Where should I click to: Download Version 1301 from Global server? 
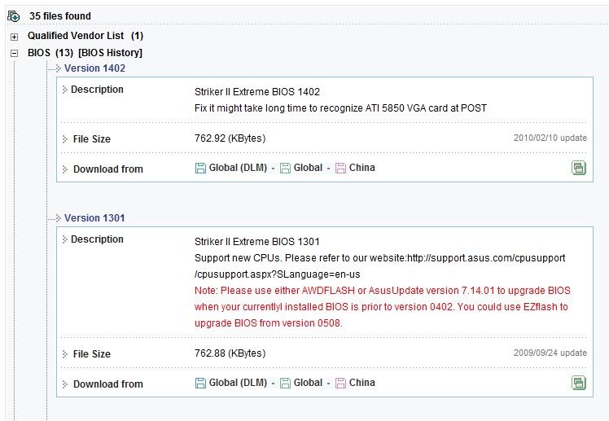click(x=308, y=383)
